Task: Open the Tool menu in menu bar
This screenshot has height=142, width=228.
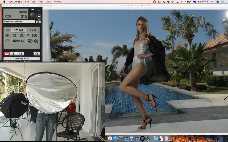Action: point(41,2)
